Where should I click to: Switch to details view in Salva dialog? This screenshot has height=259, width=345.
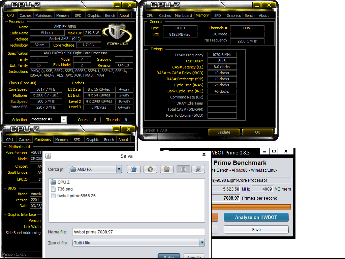198,169
